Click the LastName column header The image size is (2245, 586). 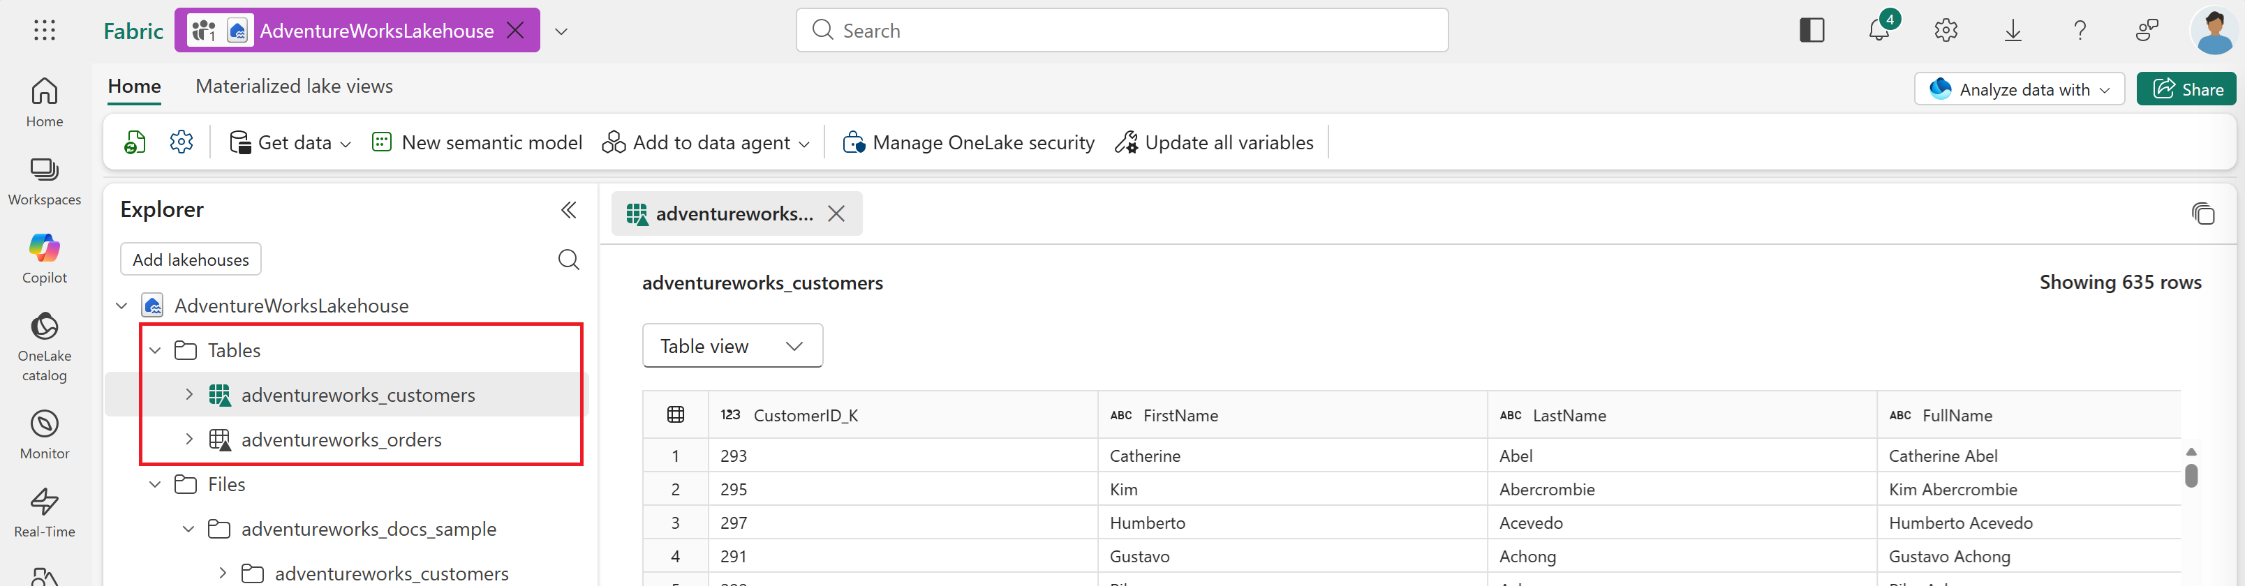pyautogui.click(x=1682, y=415)
